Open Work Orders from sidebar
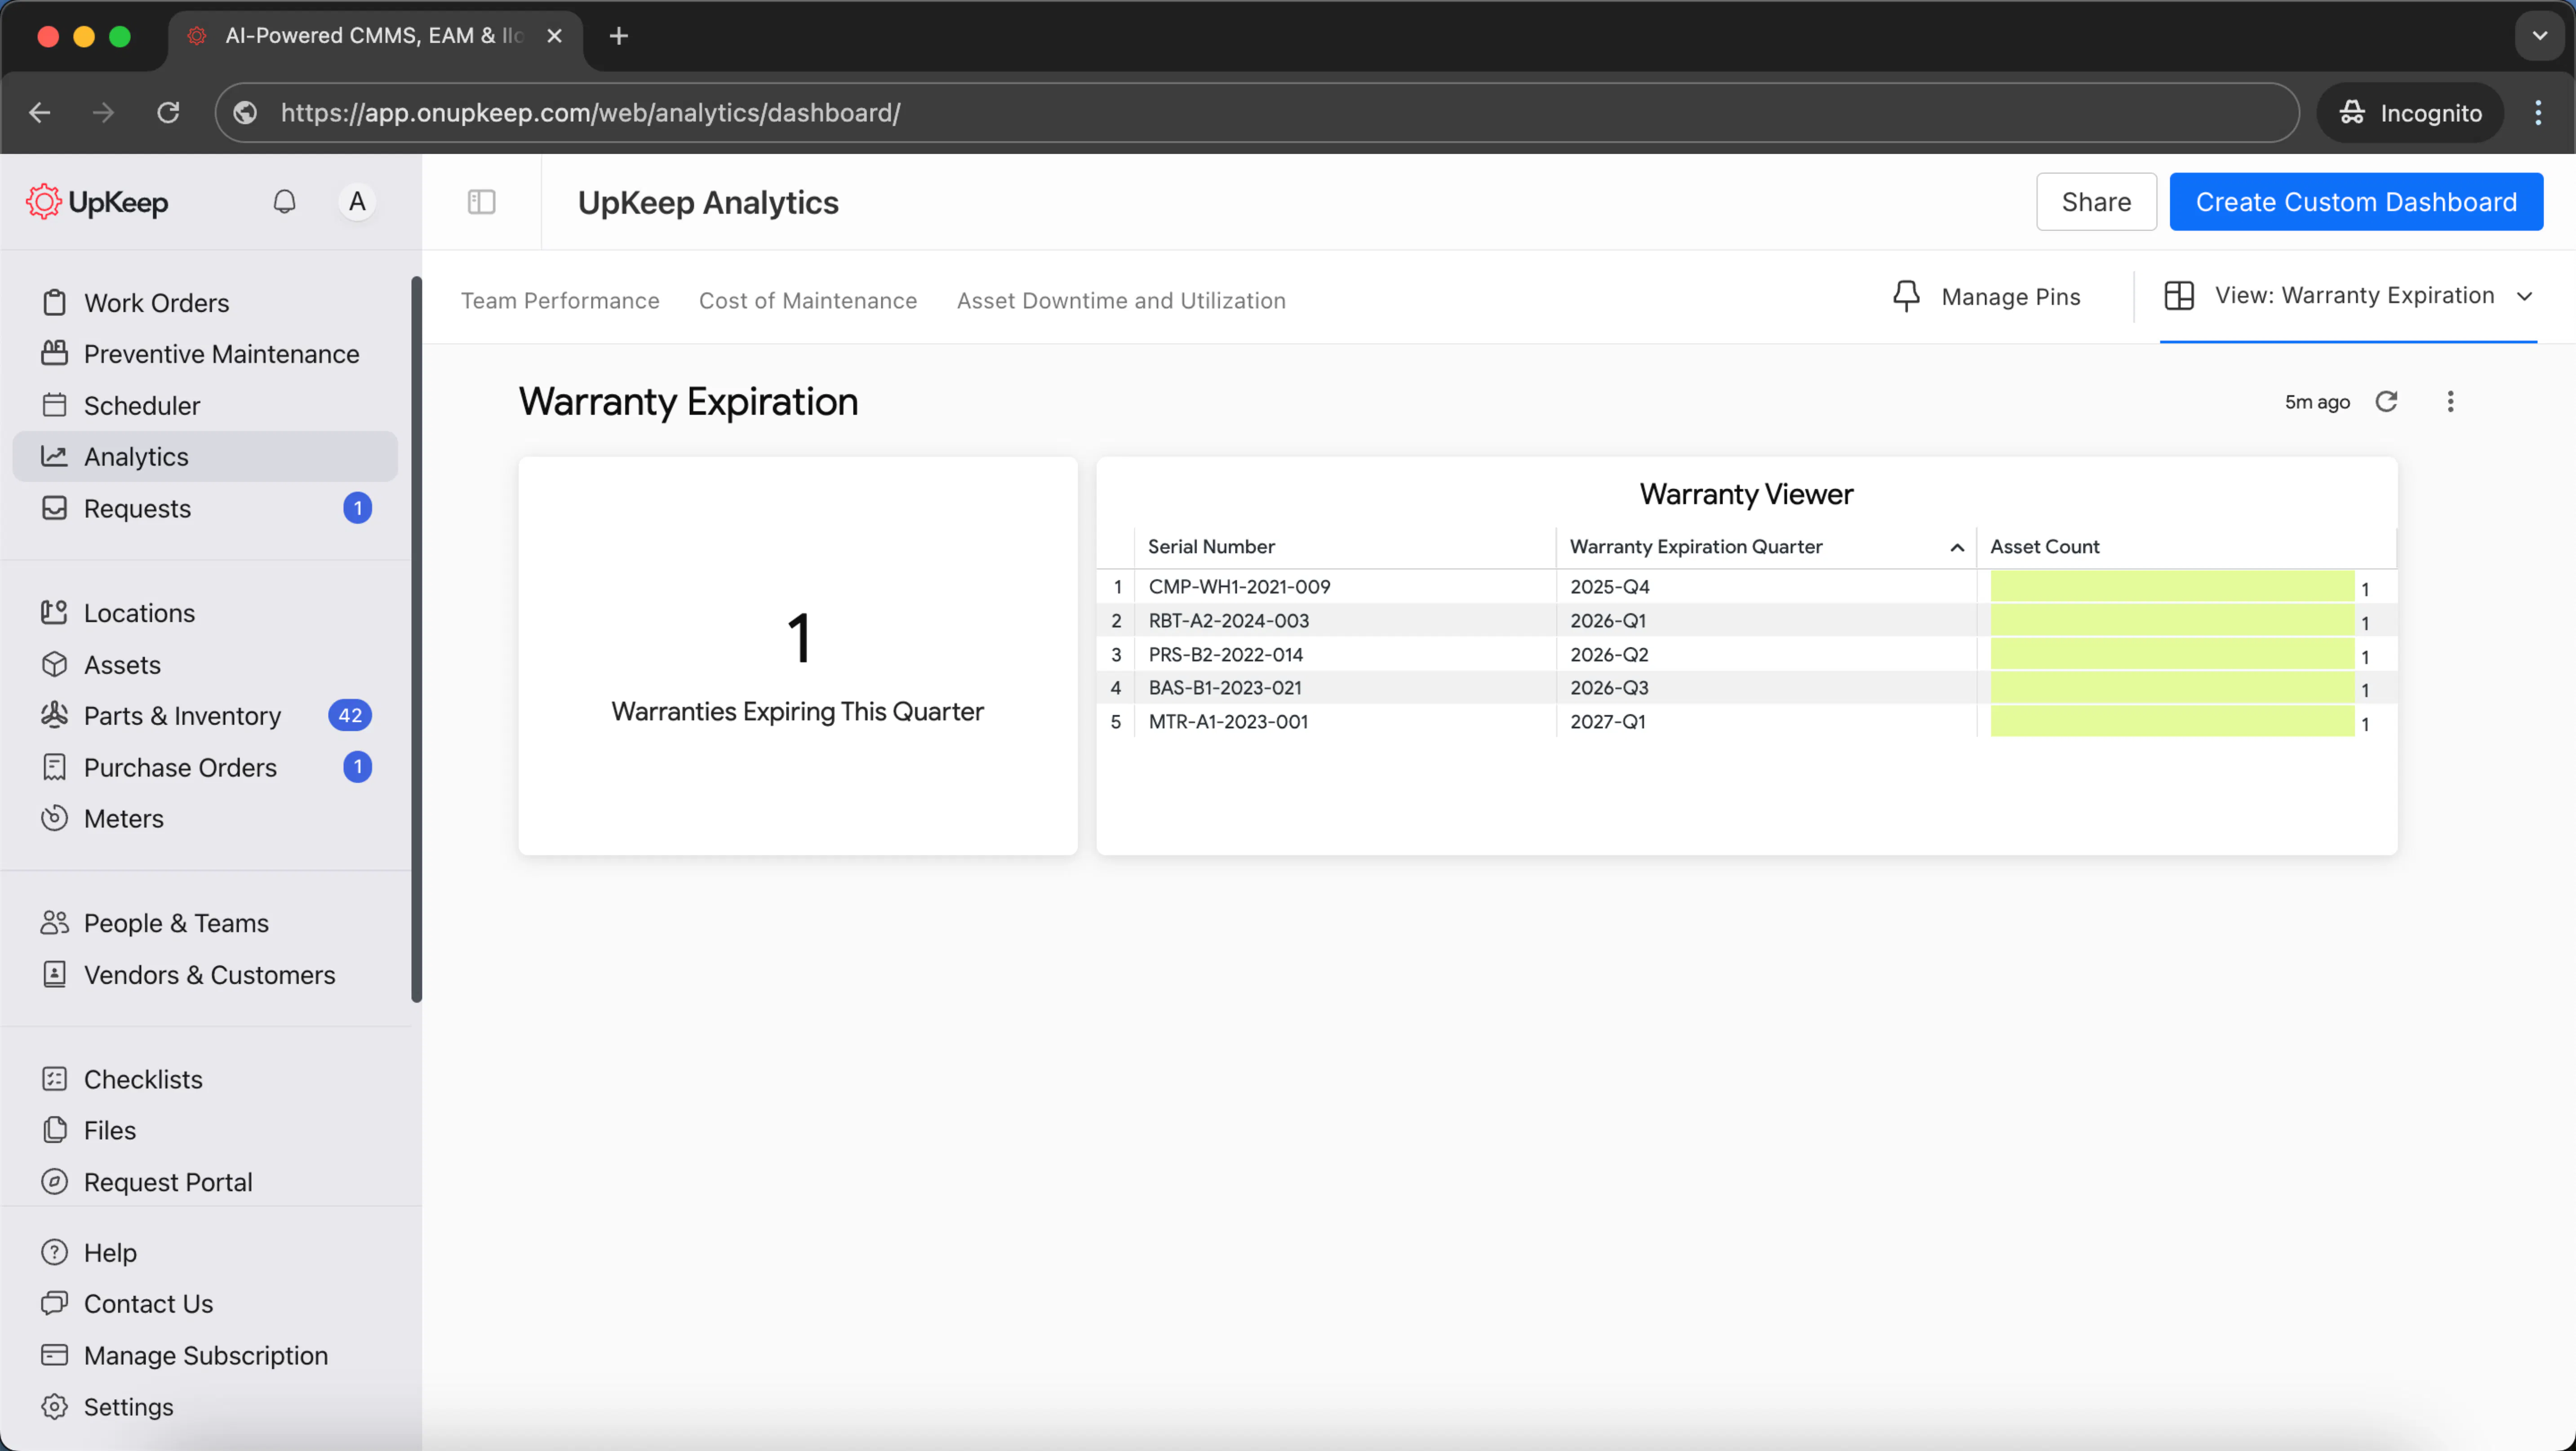Screen dimensions: 2576x1451 click(x=156, y=303)
